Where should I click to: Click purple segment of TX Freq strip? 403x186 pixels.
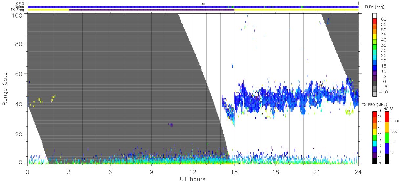coord(151,10)
